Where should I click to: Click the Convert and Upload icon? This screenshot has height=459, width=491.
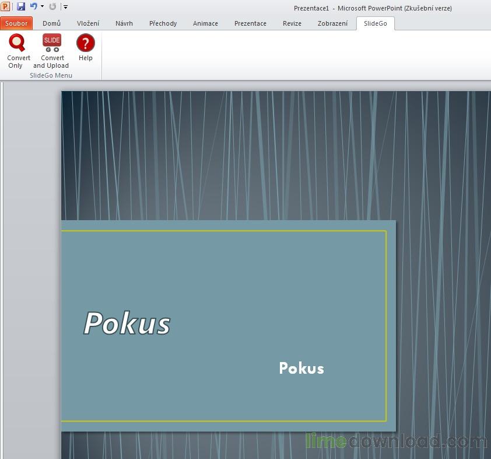(x=52, y=43)
